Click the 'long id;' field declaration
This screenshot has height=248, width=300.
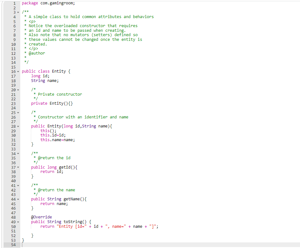[x=40, y=76]
